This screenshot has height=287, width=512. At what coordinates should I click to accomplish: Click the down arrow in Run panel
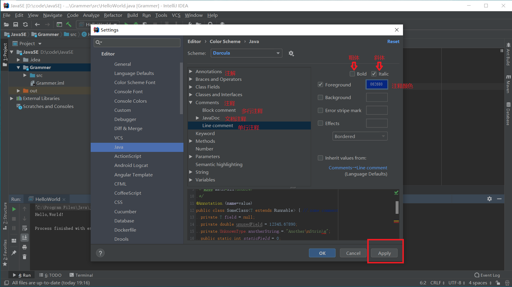click(25, 219)
